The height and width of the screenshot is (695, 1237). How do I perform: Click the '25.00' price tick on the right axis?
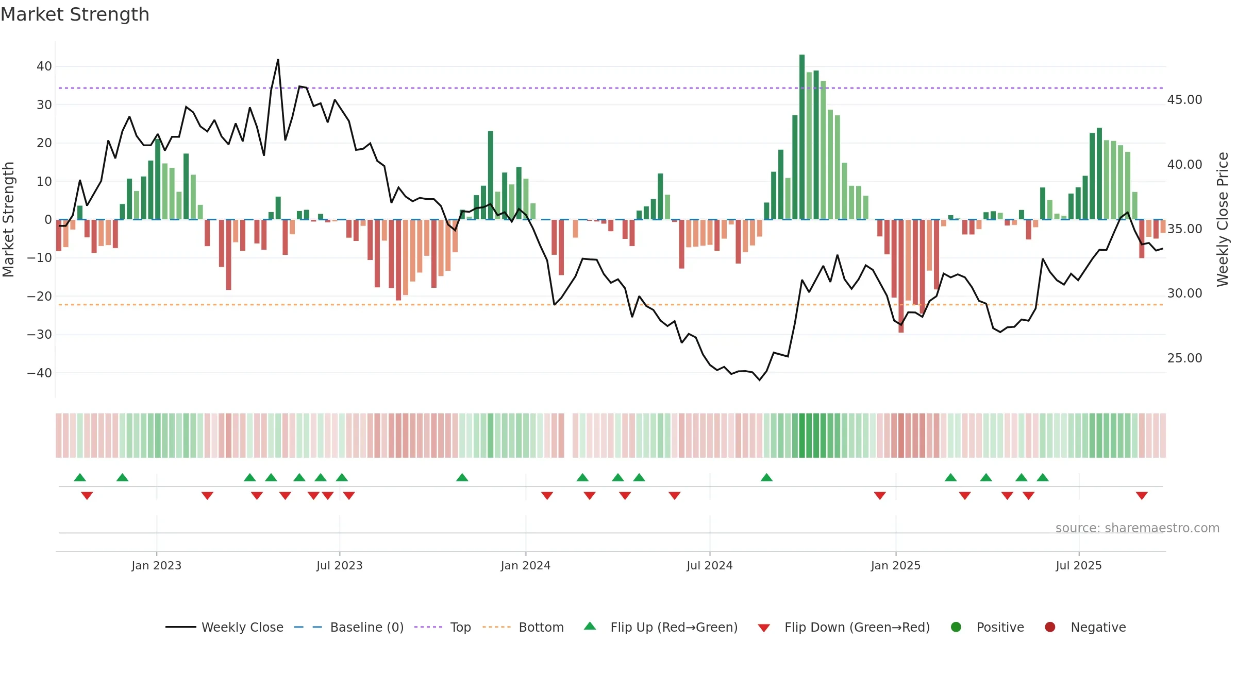click(1184, 358)
